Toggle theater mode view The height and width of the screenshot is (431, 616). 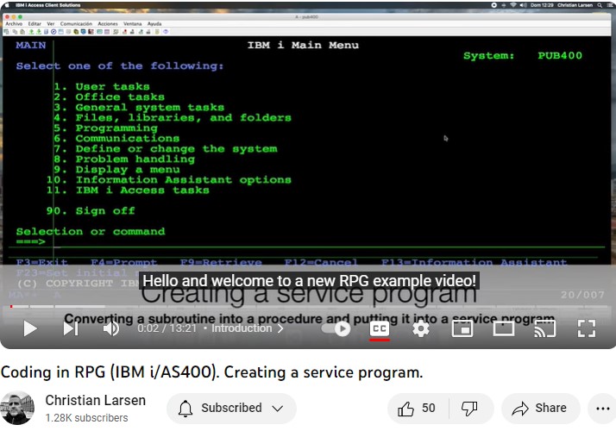click(504, 328)
